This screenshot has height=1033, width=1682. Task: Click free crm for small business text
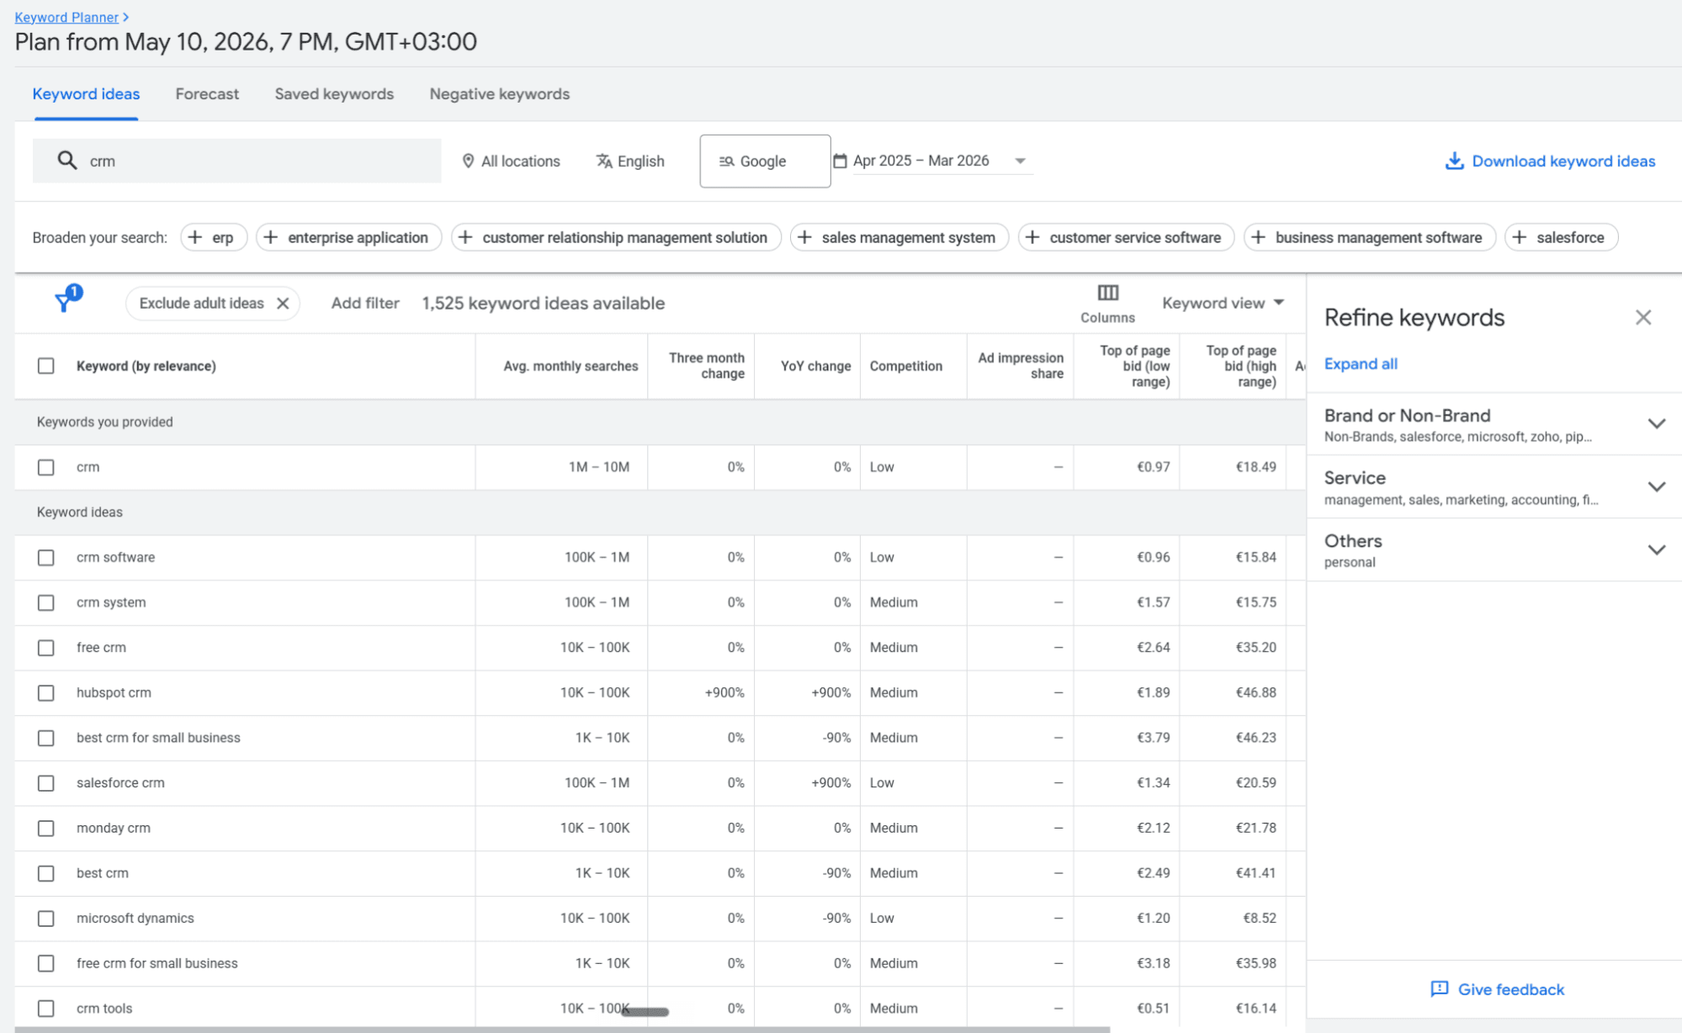coord(157,963)
